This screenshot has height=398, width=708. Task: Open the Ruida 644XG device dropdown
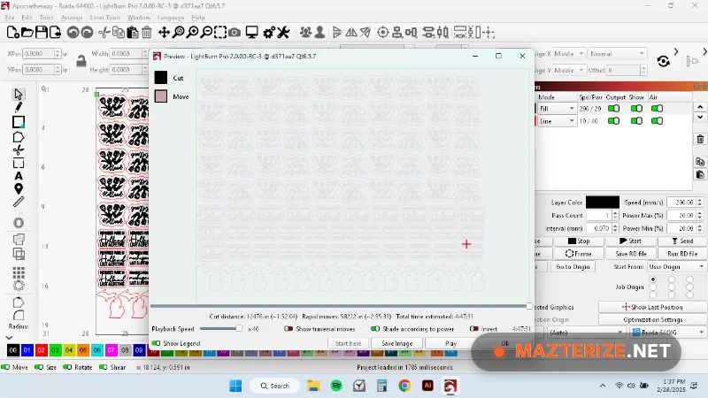668,333
